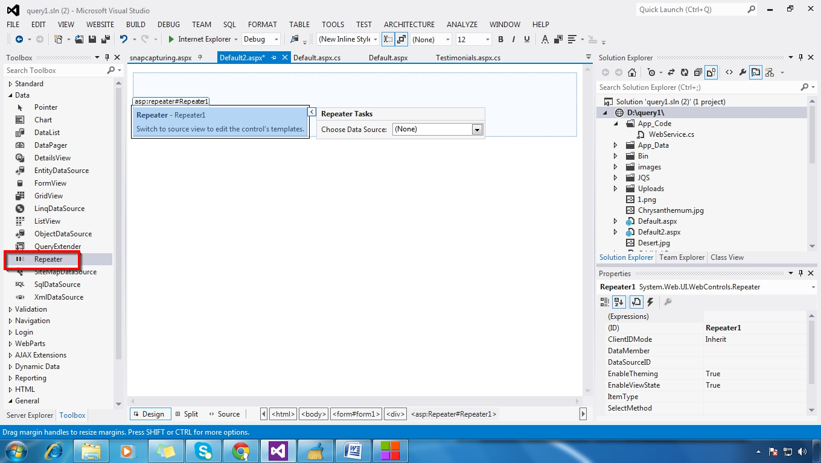Click the SqlDataSource icon in the Toolbox
821x463 pixels.
pyautogui.click(x=20, y=285)
